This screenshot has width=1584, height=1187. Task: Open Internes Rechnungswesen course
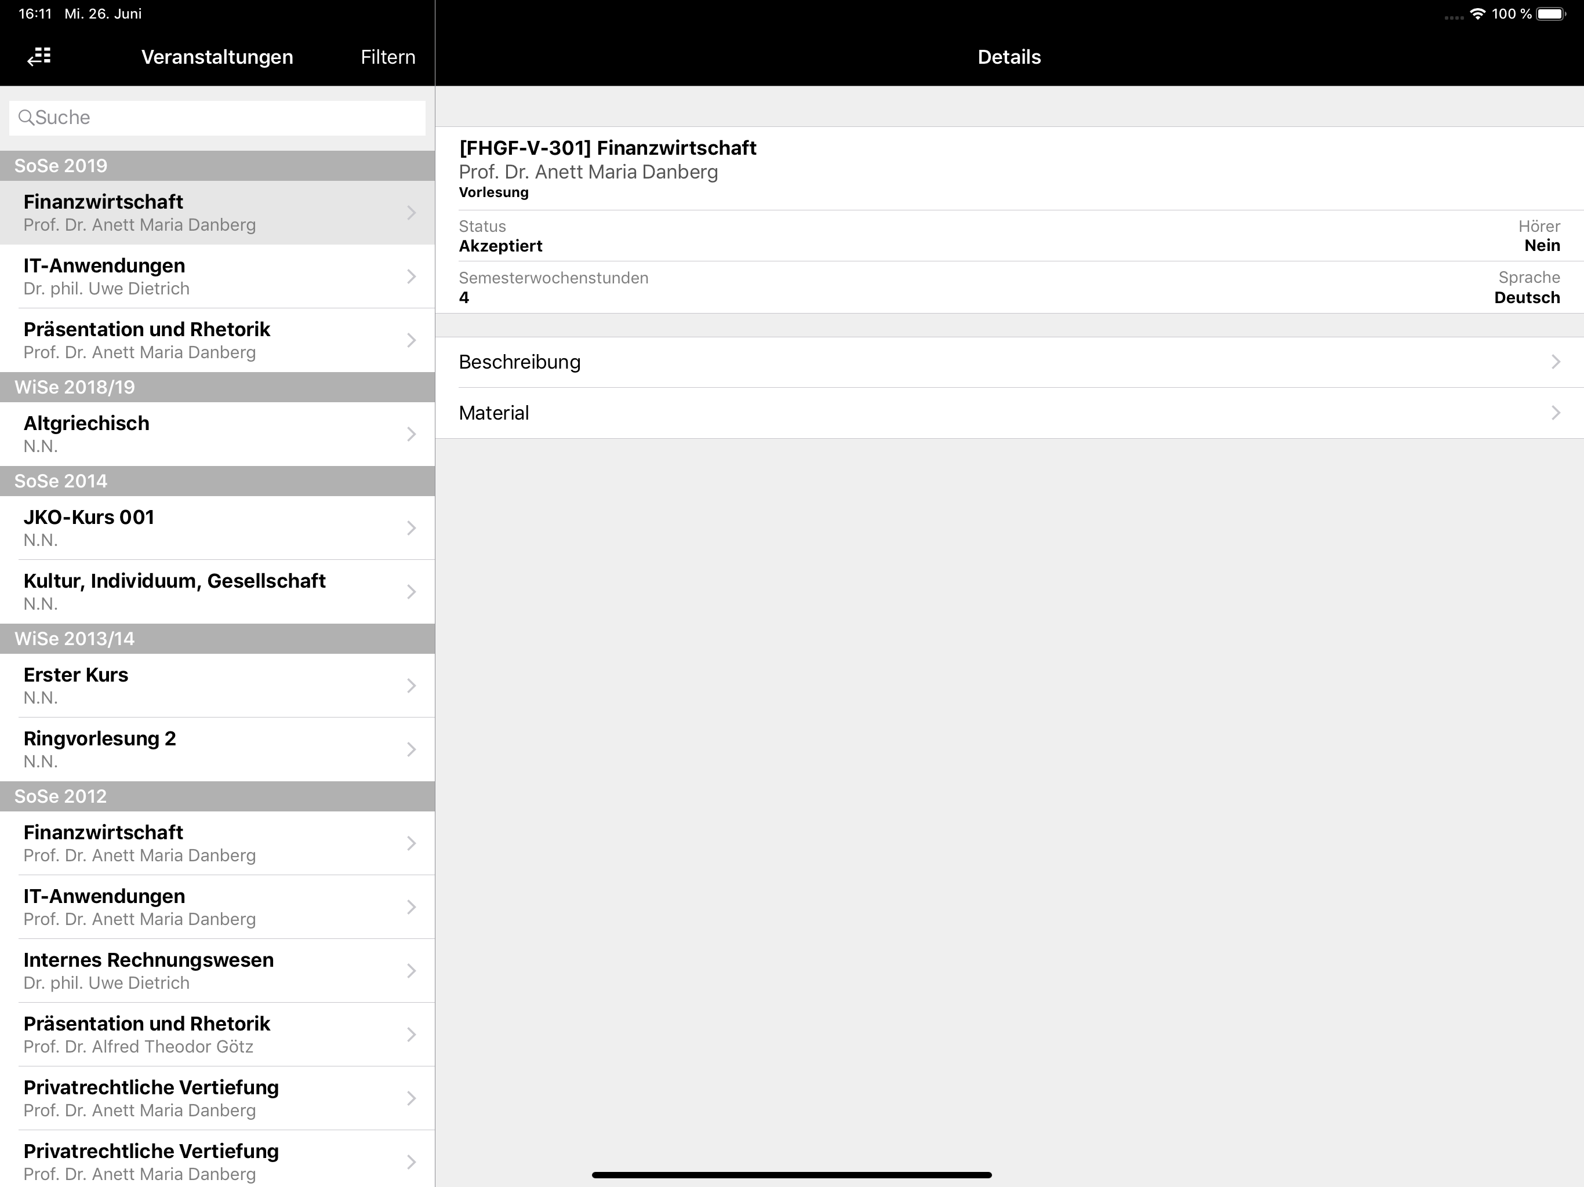coord(217,970)
